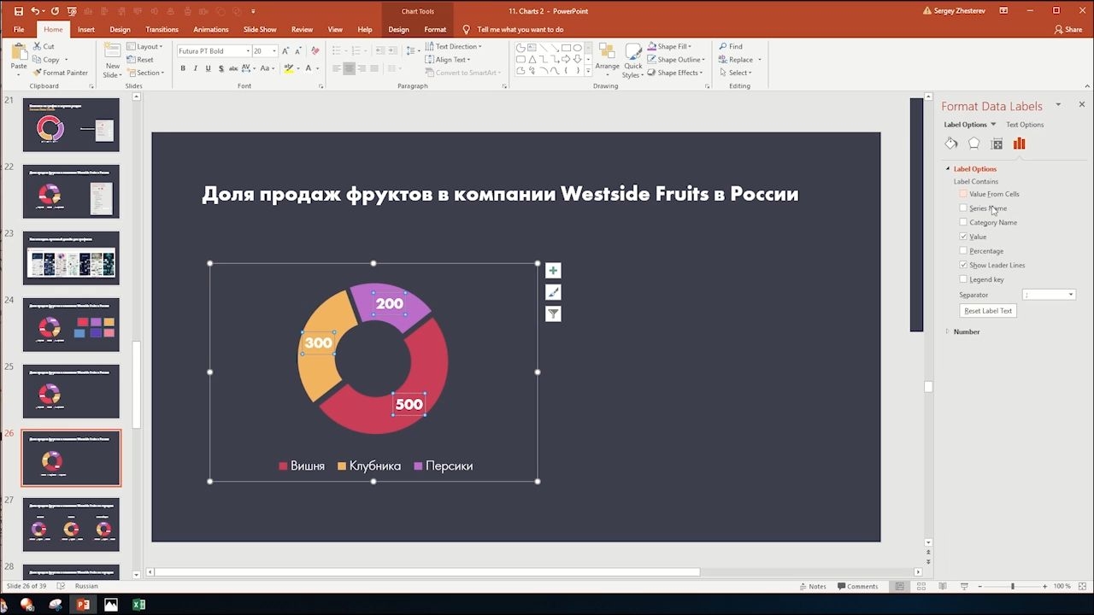Expand the Number section
This screenshot has width=1094, height=615.
tap(966, 331)
